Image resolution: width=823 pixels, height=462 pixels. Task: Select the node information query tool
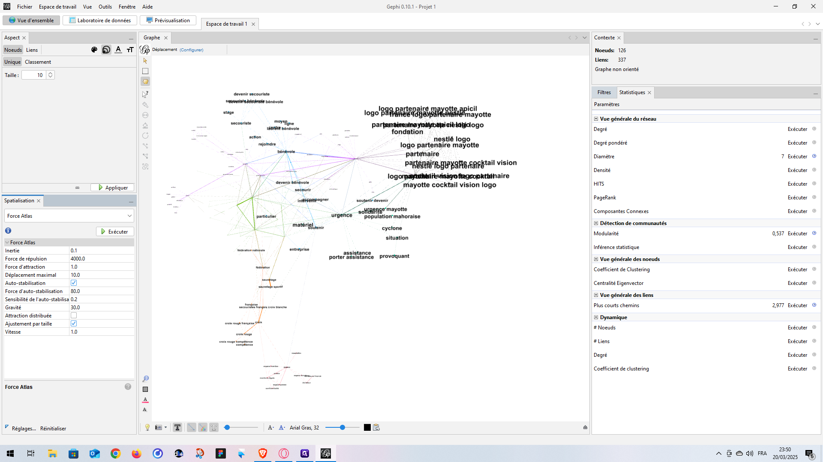click(145, 94)
